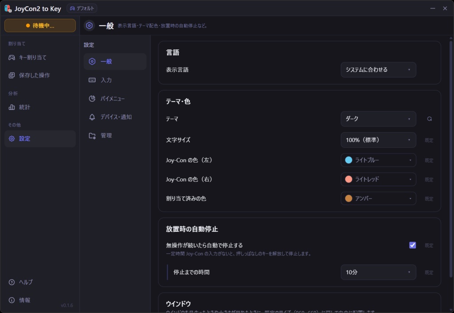Open the Joy-Con の色（左） dropdown

tap(378, 160)
